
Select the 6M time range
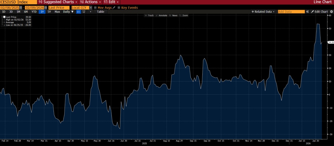pyautogui.click(x=26, y=12)
